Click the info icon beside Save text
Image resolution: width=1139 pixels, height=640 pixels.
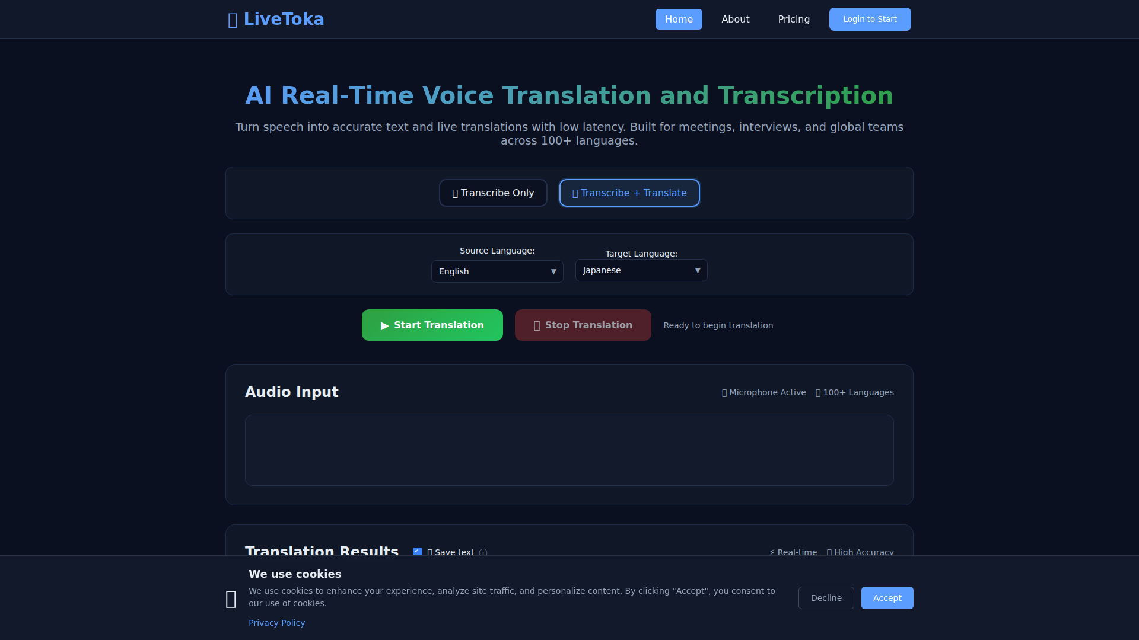coord(483,552)
